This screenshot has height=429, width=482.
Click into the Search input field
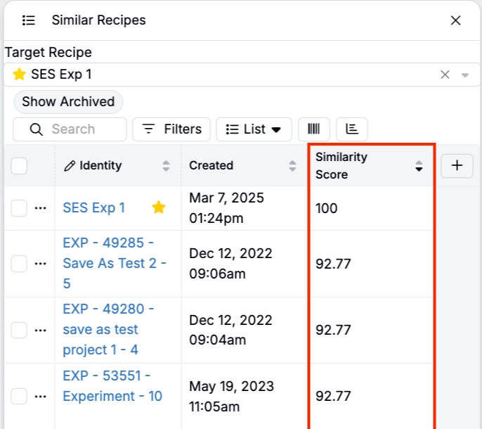click(x=79, y=129)
